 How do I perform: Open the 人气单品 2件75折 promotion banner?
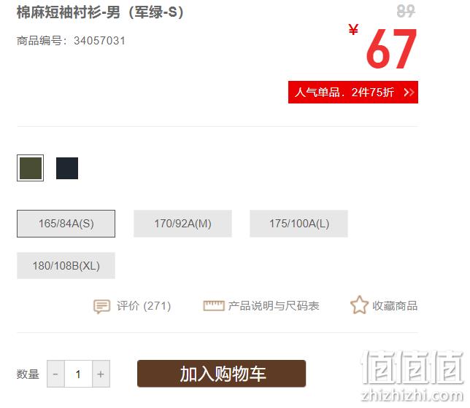pos(353,93)
